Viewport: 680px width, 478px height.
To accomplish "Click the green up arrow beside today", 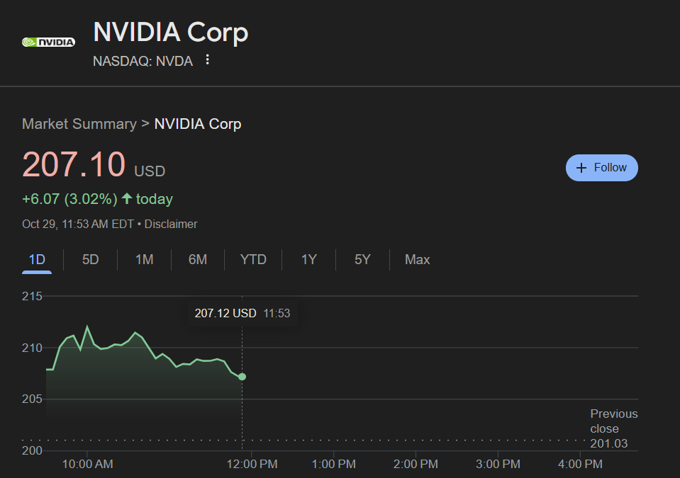I will tap(127, 199).
